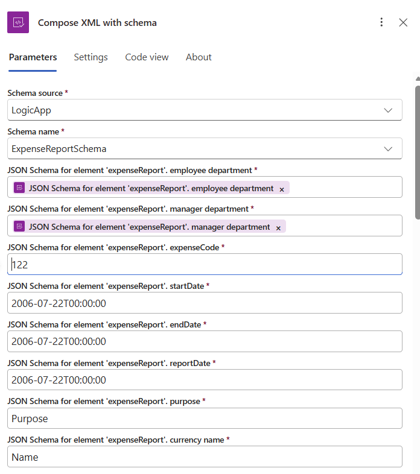420x474 pixels.
Task: Click the currency name input field
Action: (205, 457)
